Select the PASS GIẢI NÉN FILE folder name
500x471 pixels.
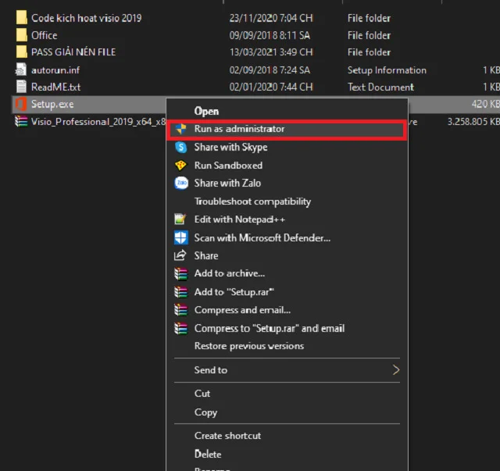73,52
